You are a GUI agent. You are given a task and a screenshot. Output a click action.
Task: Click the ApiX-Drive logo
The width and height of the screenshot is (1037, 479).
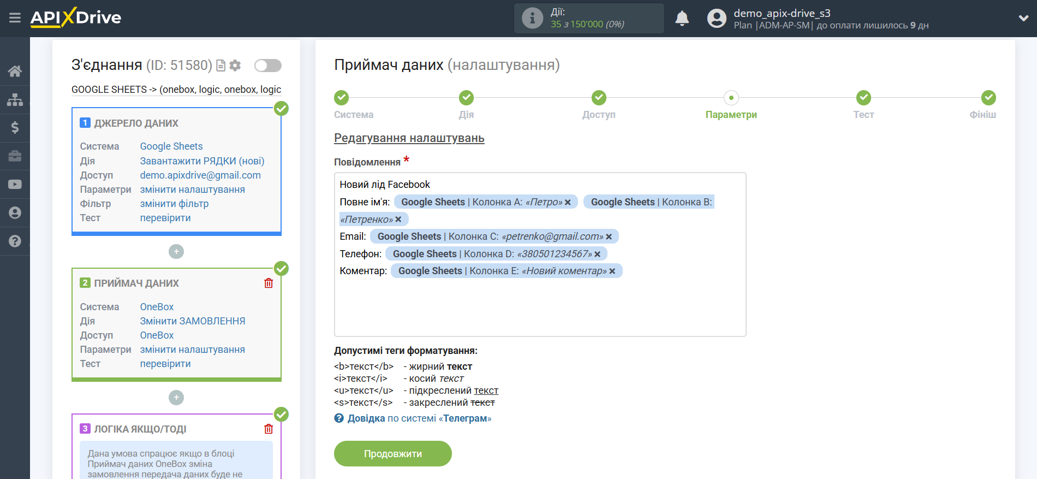pyautogui.click(x=76, y=17)
